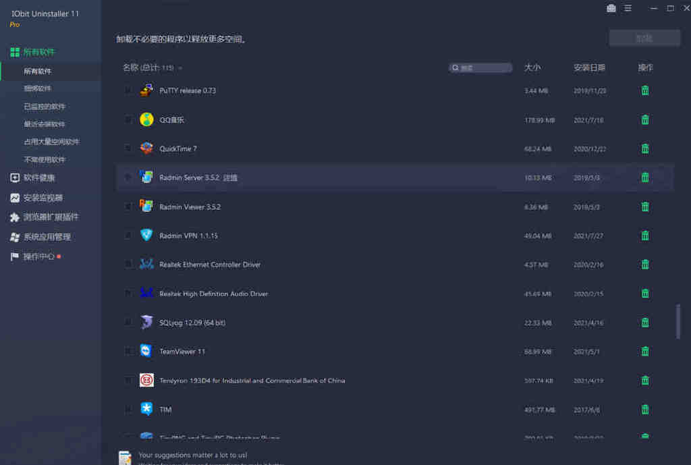This screenshot has height=465, width=691.
Task: Open 系统应用管理 in the sidebar
Action: coord(47,237)
